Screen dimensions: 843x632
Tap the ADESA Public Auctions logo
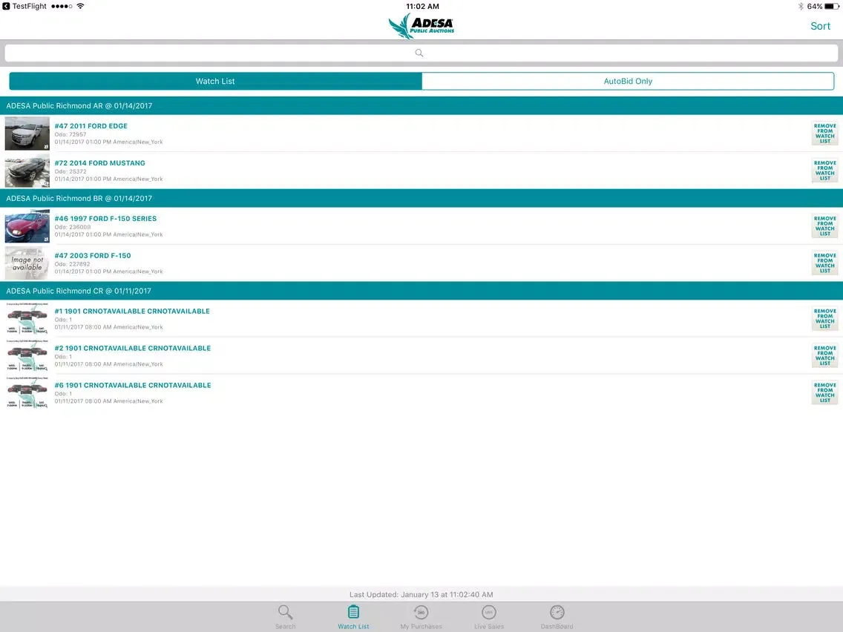pyautogui.click(x=421, y=27)
